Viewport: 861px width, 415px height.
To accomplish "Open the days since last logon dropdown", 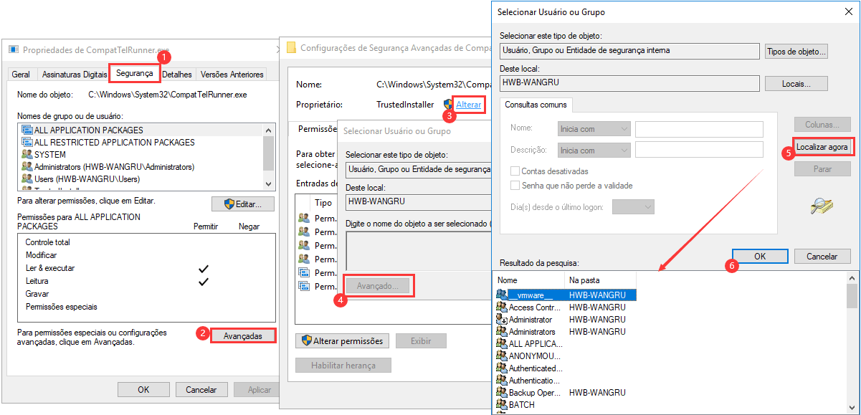I will point(634,207).
